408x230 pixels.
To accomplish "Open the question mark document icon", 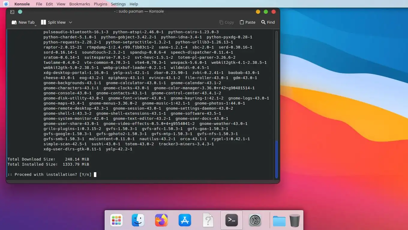I will pos(208,220).
